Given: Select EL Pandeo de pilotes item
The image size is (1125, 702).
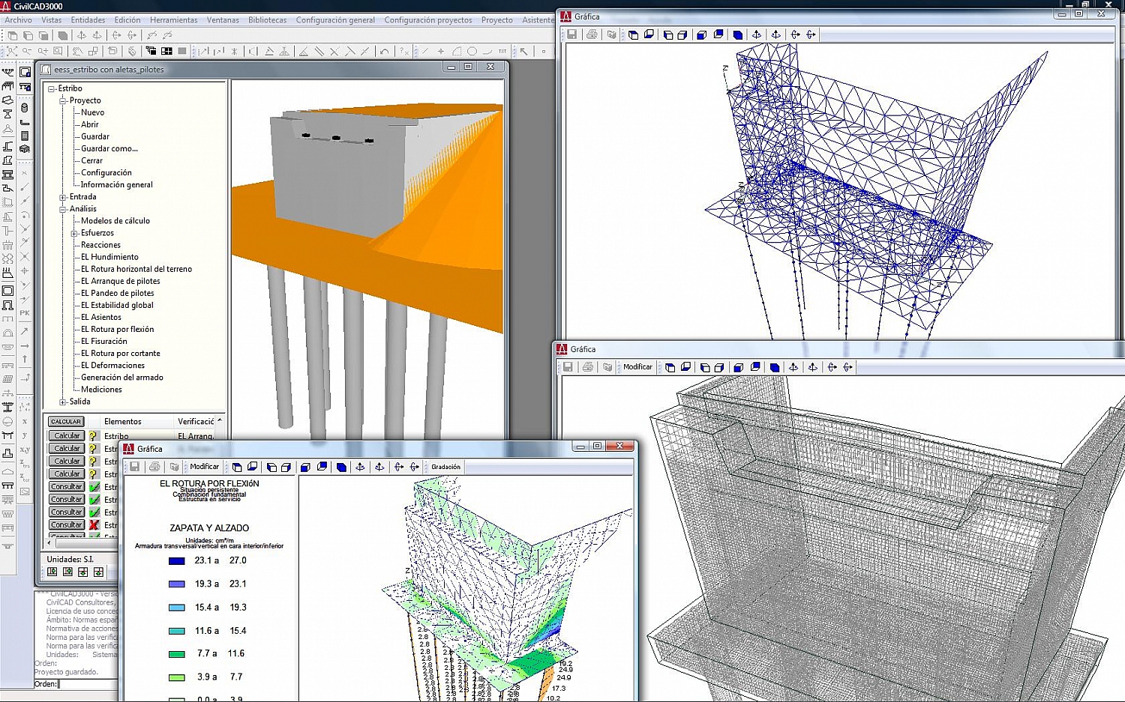Looking at the screenshot, I should [118, 293].
